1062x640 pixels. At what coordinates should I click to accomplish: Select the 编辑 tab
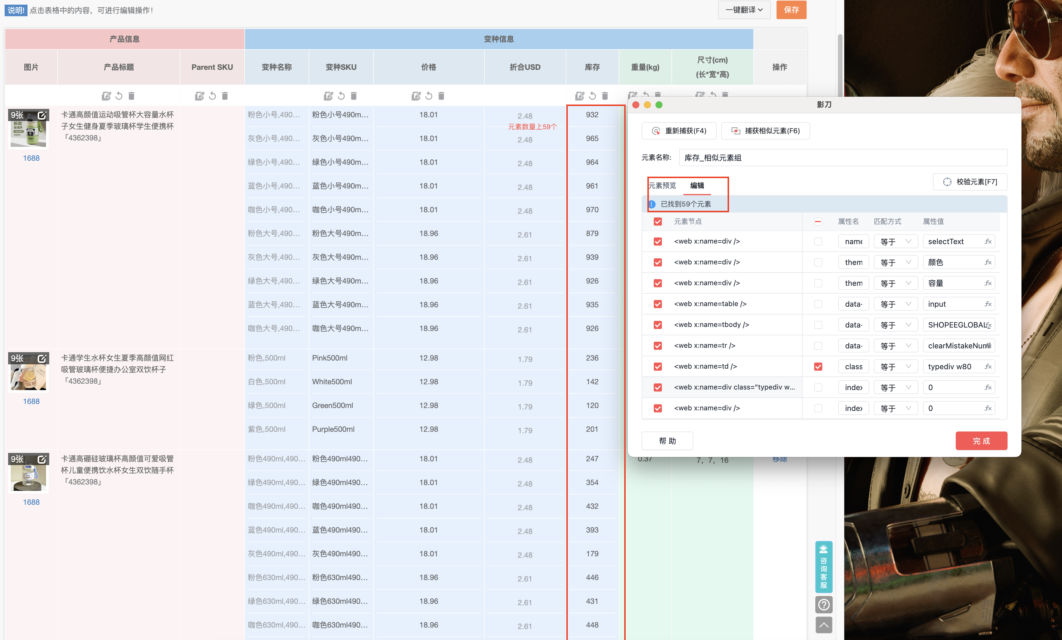click(697, 185)
